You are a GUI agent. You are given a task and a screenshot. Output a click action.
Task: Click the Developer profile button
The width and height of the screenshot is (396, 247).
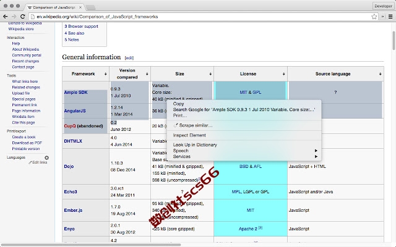(383, 6)
